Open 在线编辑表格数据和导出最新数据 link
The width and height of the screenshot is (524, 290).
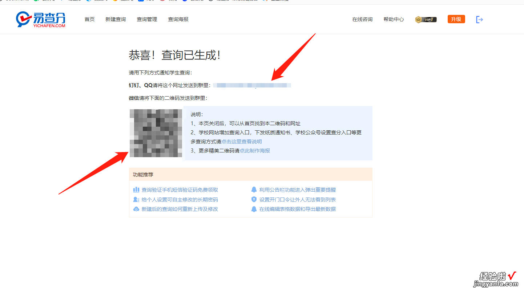(x=298, y=209)
